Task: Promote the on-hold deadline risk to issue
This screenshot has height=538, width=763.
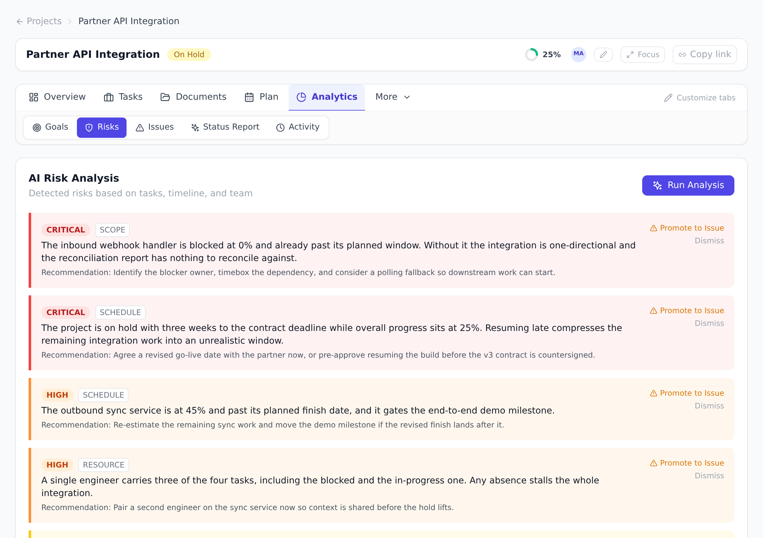Action: [x=687, y=311]
